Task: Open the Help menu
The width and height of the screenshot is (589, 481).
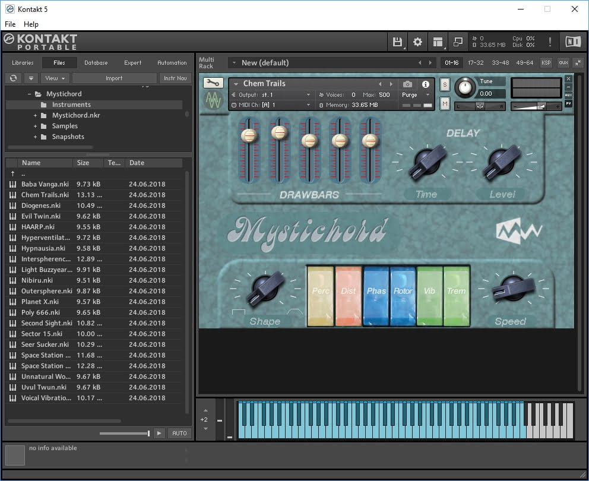Action: (x=31, y=24)
